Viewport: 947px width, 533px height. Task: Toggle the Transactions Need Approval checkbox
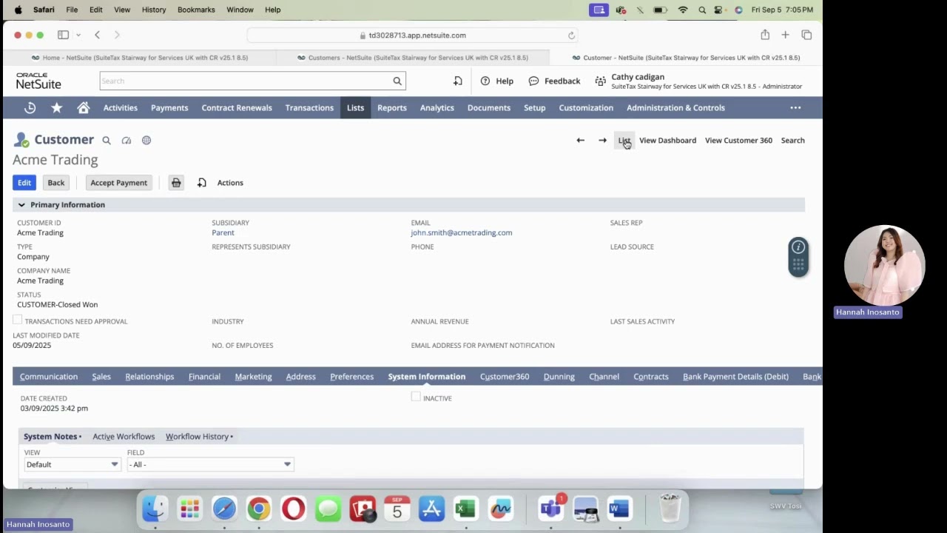[17, 320]
